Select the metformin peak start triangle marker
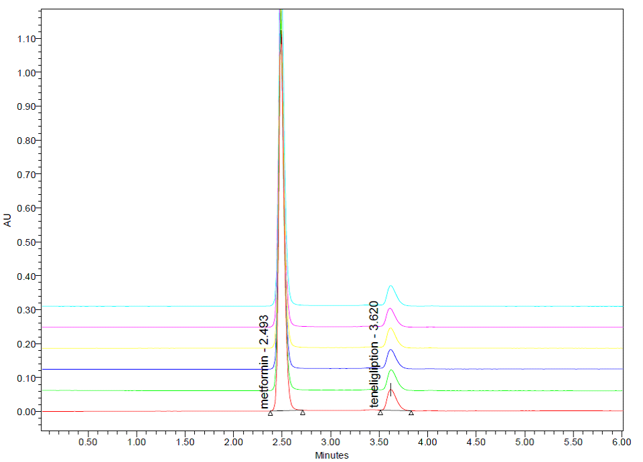Viewport: 643px width, 462px height. 270,413
